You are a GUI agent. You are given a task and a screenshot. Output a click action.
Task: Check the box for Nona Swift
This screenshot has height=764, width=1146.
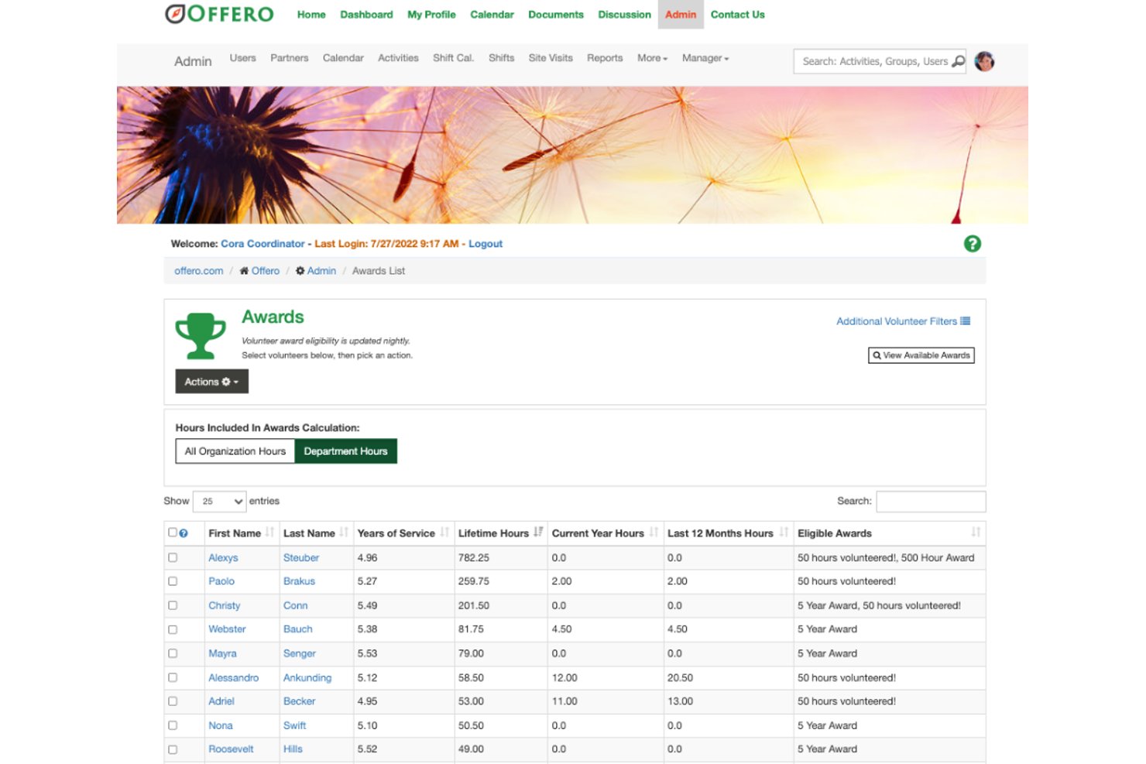pyautogui.click(x=173, y=725)
